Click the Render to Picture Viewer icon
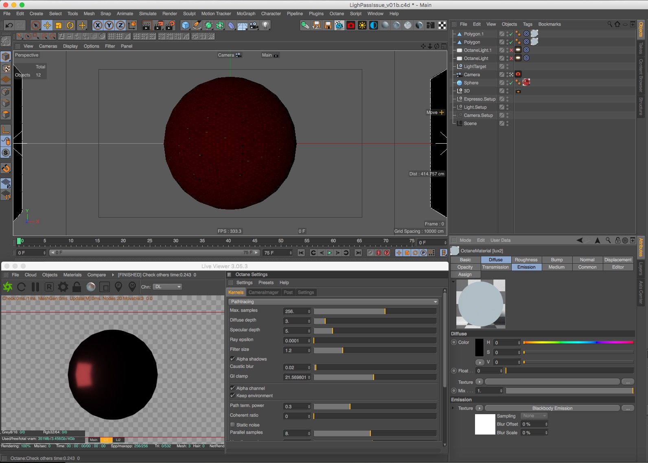This screenshot has height=463, width=648. (158, 25)
